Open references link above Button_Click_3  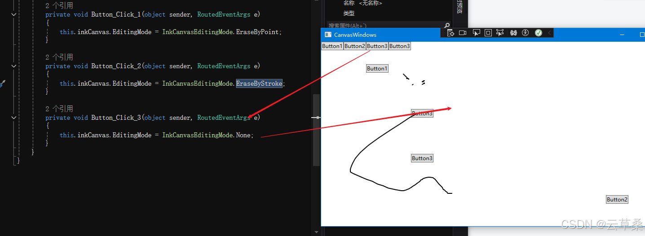point(59,109)
